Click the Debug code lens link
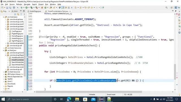This screenshot has width=181, height=102. pyautogui.click(x=50, y=42)
